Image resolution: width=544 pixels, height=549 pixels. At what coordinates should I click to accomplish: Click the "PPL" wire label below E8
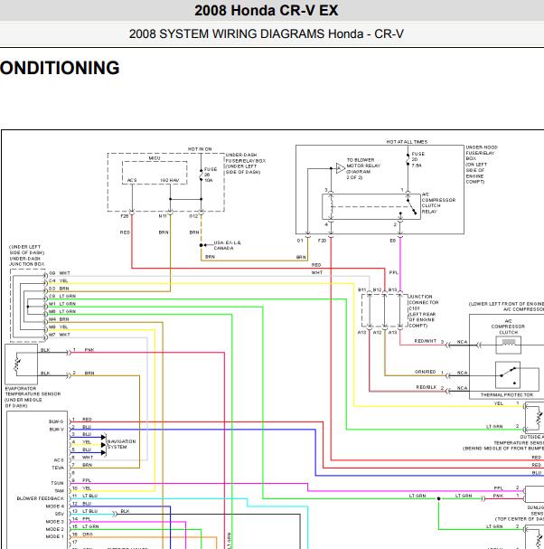(x=394, y=273)
